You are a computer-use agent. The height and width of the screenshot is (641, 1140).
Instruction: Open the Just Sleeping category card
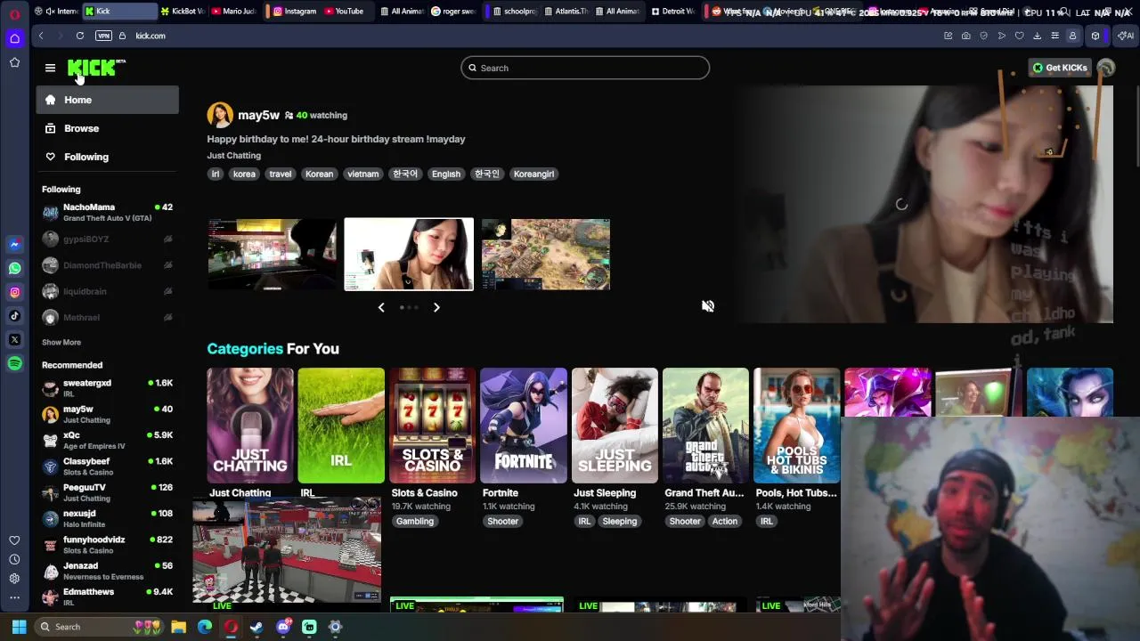pos(615,426)
